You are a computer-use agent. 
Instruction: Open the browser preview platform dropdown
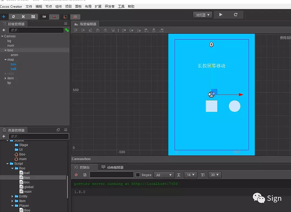click(x=202, y=15)
